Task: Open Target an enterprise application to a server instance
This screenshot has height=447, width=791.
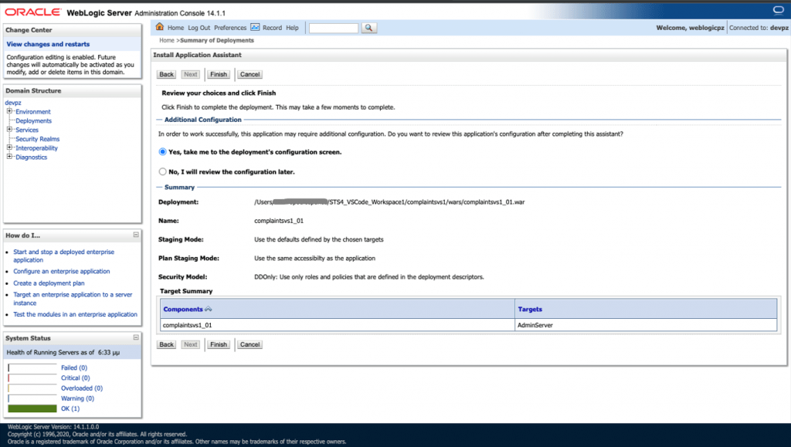Action: pos(73,299)
